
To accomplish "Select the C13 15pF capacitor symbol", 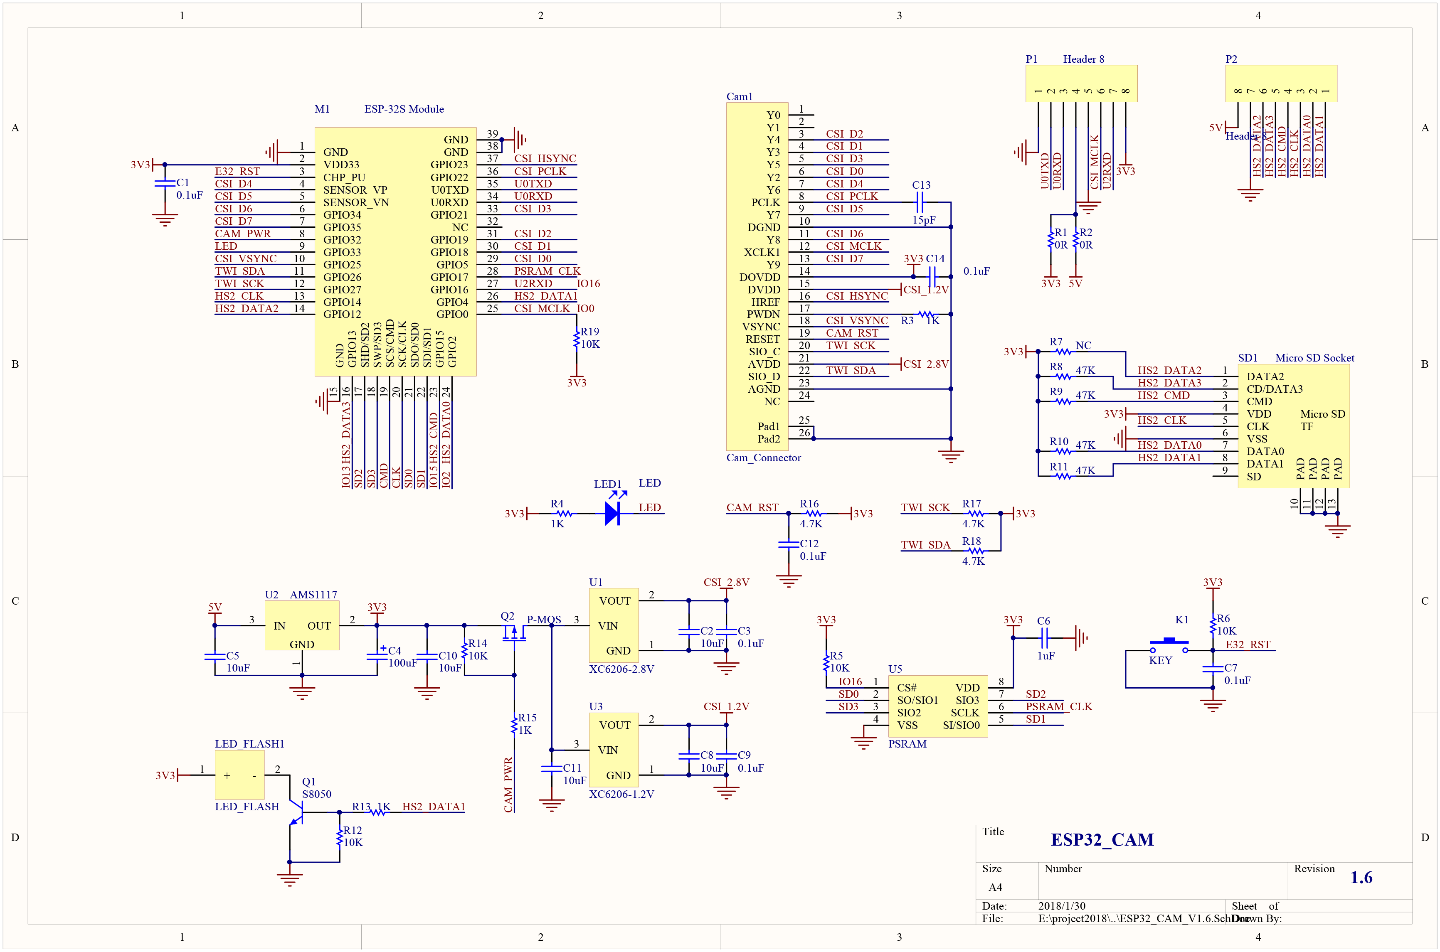I will point(920,202).
